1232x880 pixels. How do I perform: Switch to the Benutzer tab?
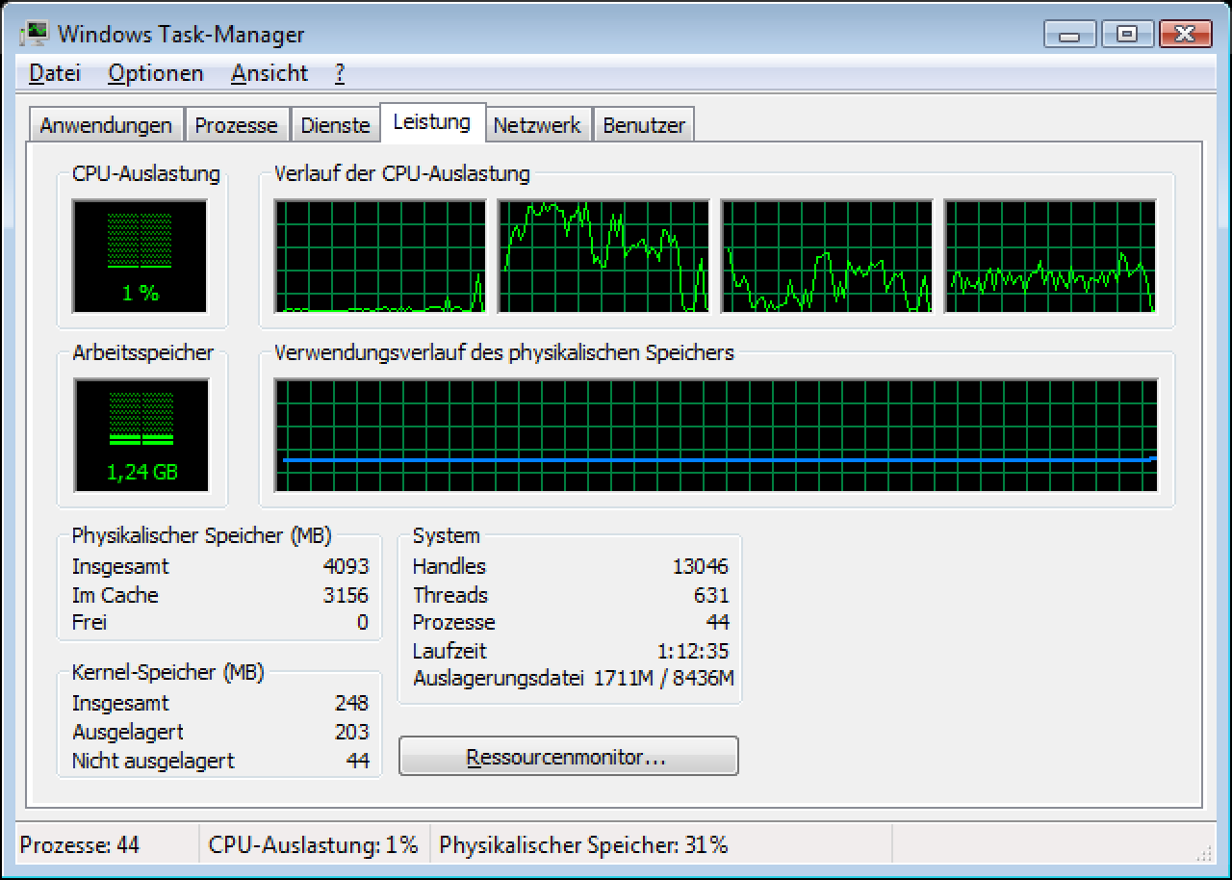(644, 125)
